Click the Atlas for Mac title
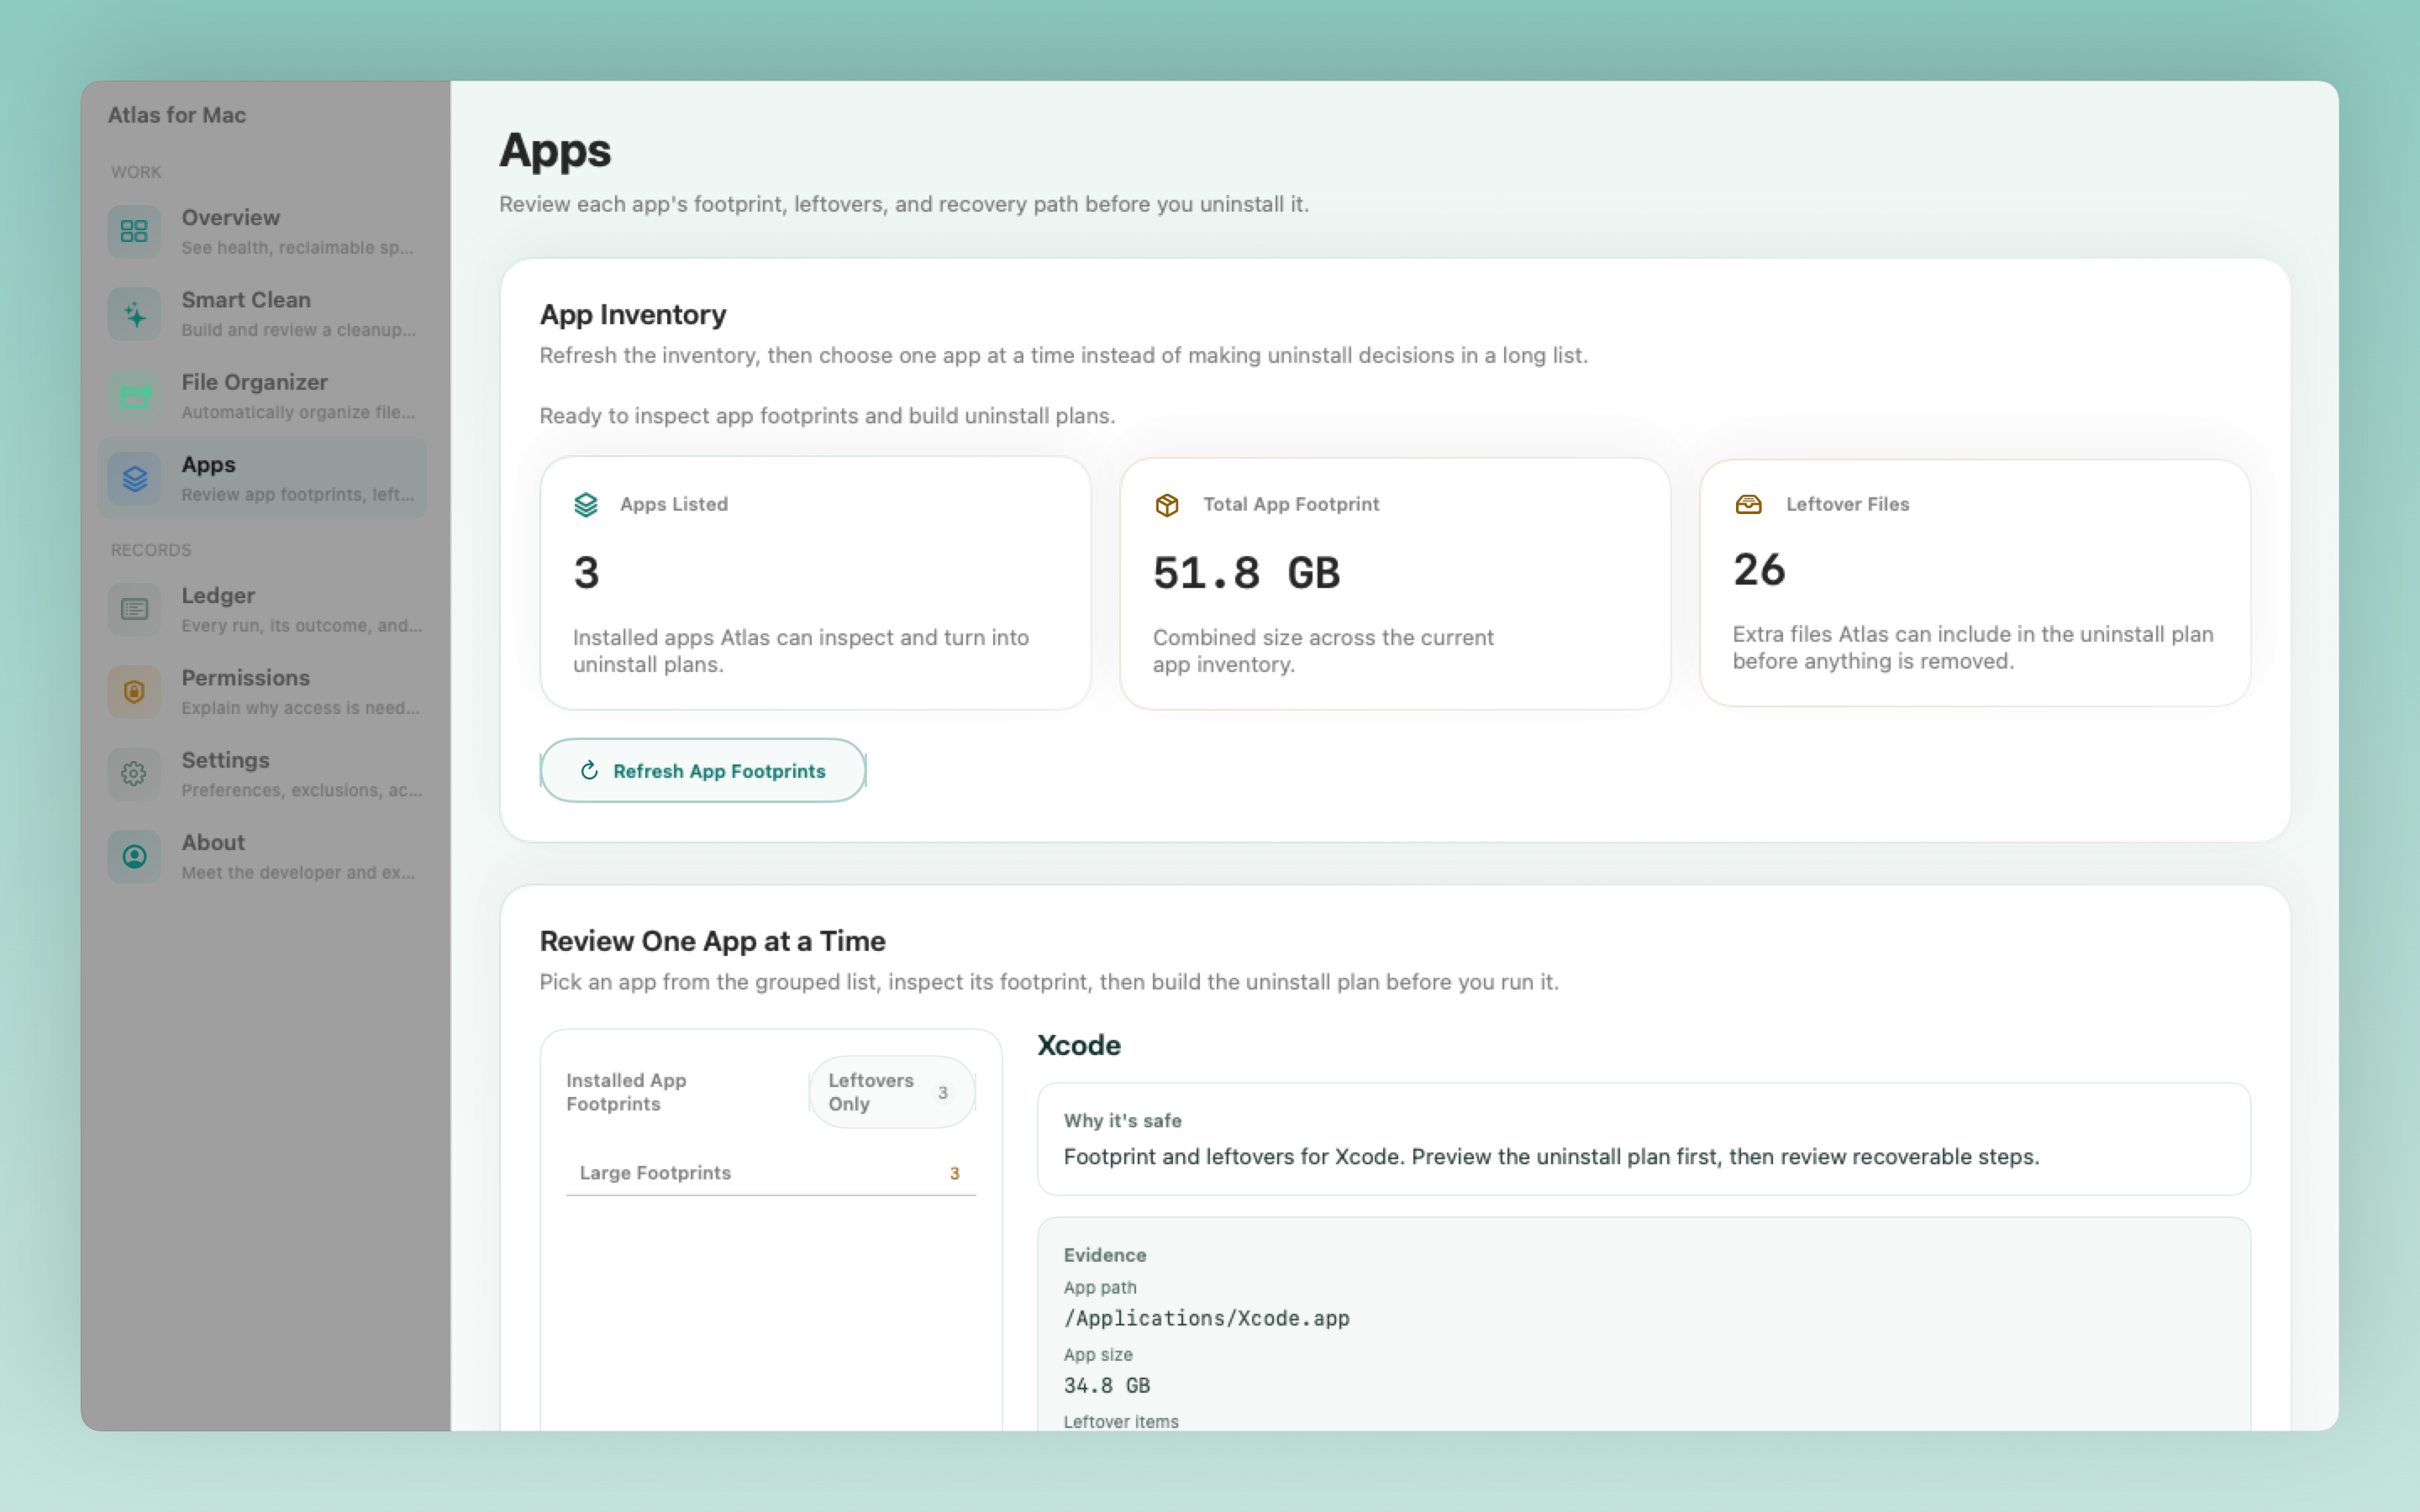Screen dimensions: 2420x1512 pos(177,115)
